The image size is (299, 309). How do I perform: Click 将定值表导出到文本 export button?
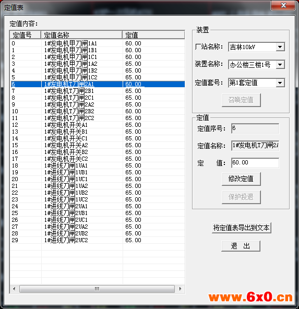coord(242,228)
